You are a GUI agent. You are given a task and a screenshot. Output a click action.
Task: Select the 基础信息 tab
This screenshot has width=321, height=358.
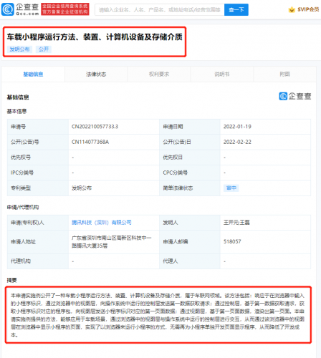(x=33, y=74)
